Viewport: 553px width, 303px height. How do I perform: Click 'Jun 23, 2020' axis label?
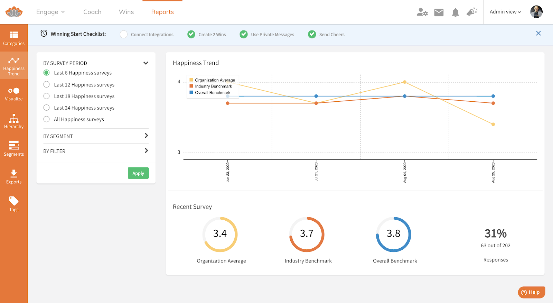click(x=228, y=172)
